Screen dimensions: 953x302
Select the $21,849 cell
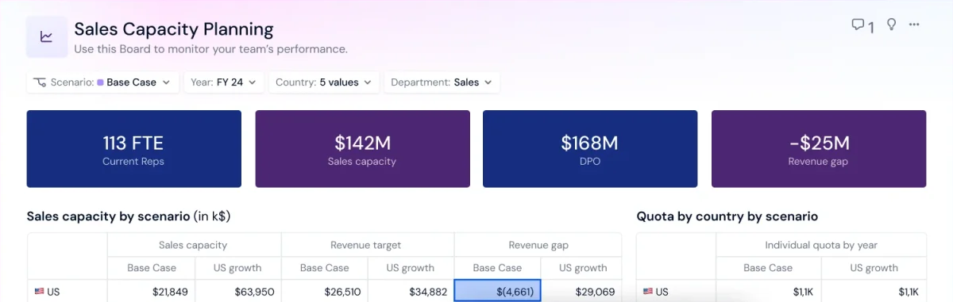coord(152,291)
